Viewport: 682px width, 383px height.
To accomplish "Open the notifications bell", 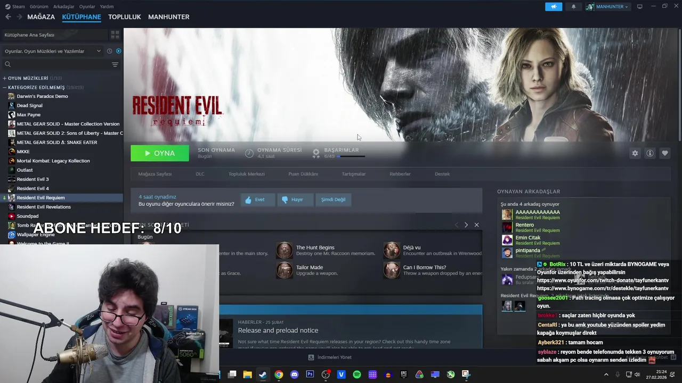I will (x=573, y=6).
